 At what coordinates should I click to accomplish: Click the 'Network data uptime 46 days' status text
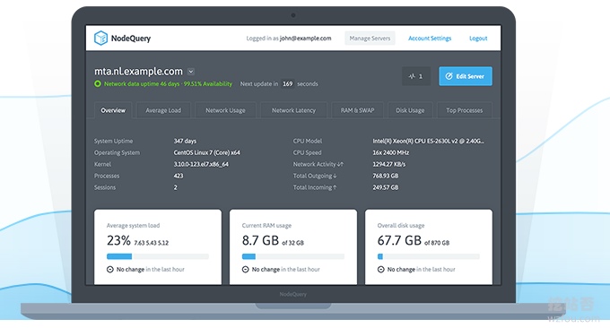tap(143, 83)
